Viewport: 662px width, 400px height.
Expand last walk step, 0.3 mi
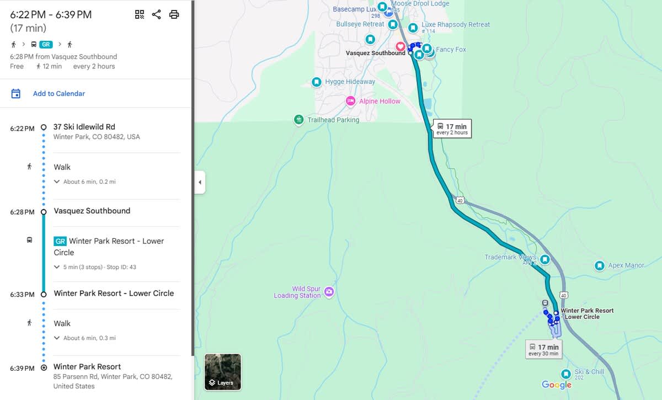(x=57, y=338)
